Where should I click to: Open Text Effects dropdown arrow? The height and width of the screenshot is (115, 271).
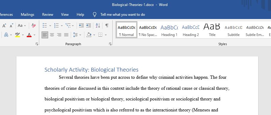tap(11, 35)
